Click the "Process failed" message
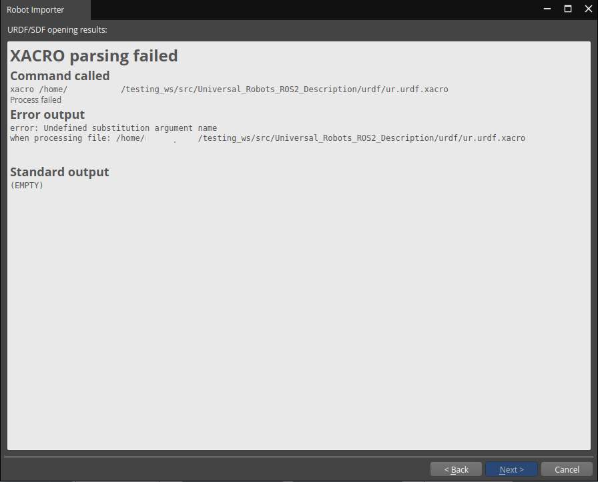 tap(35, 100)
